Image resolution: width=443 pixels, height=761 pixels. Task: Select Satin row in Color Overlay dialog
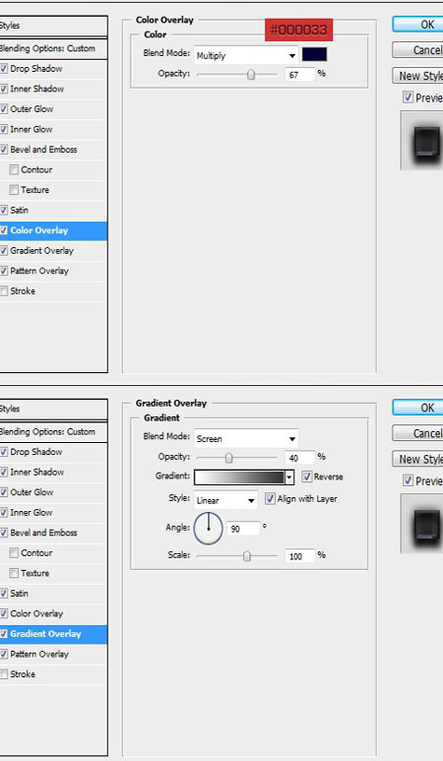tap(52, 210)
